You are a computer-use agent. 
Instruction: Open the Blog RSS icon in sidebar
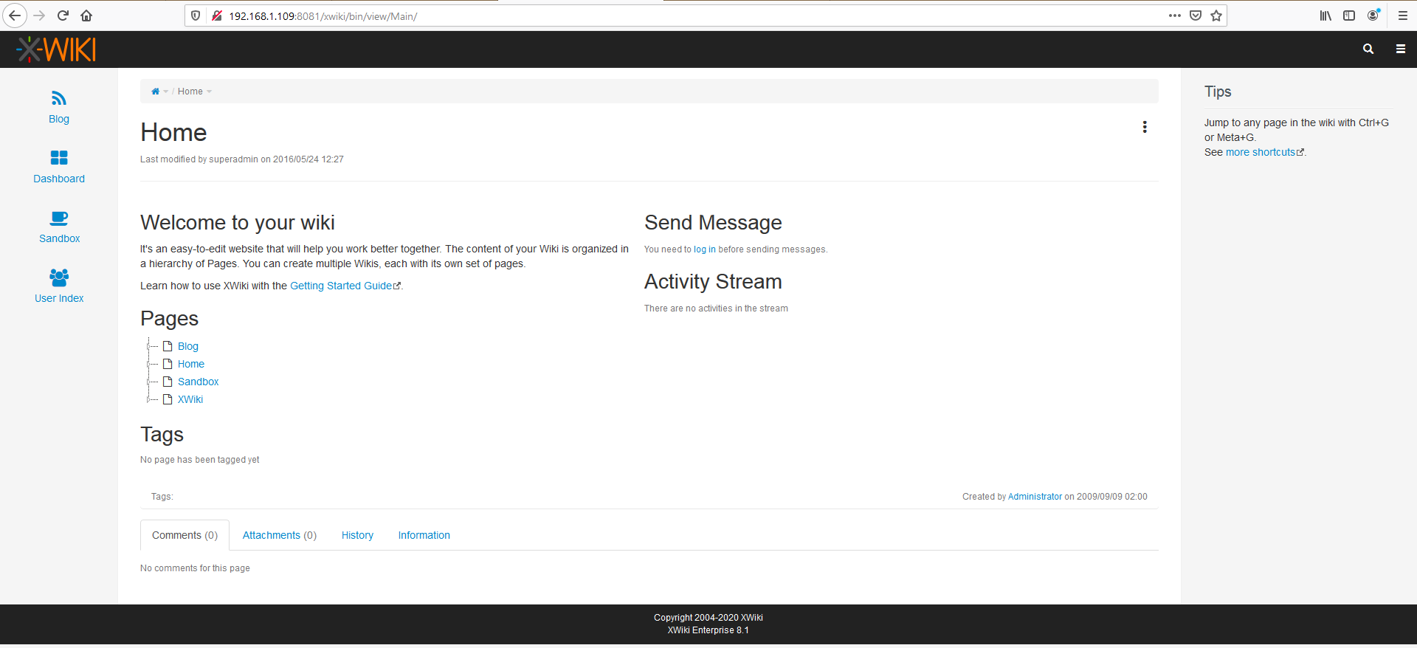pyautogui.click(x=59, y=98)
